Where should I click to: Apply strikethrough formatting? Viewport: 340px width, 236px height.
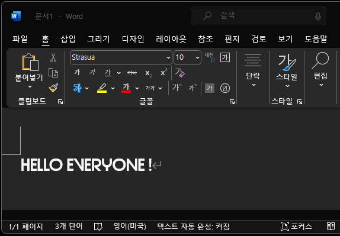132,73
